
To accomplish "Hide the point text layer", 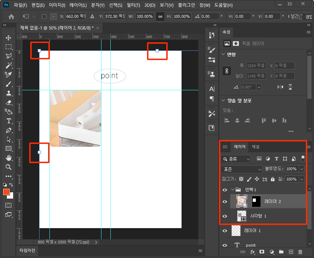I will click(225, 245).
